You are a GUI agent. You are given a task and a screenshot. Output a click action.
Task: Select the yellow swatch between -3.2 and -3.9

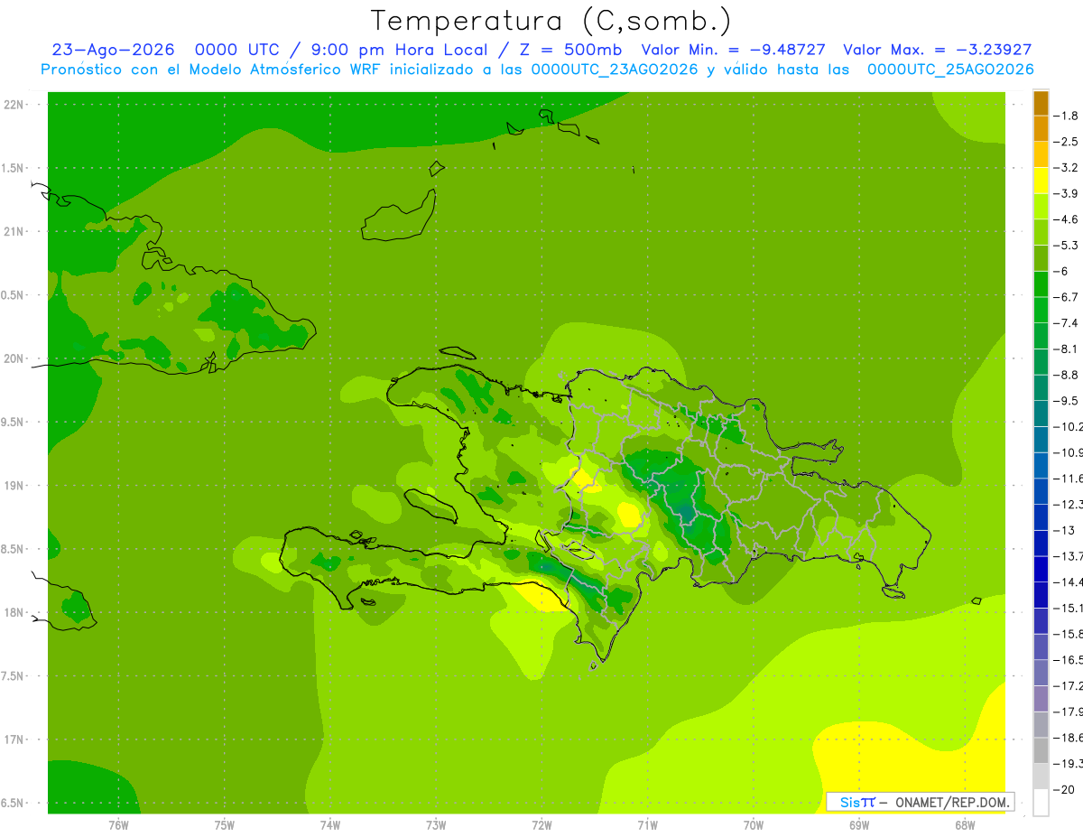(x=1041, y=181)
